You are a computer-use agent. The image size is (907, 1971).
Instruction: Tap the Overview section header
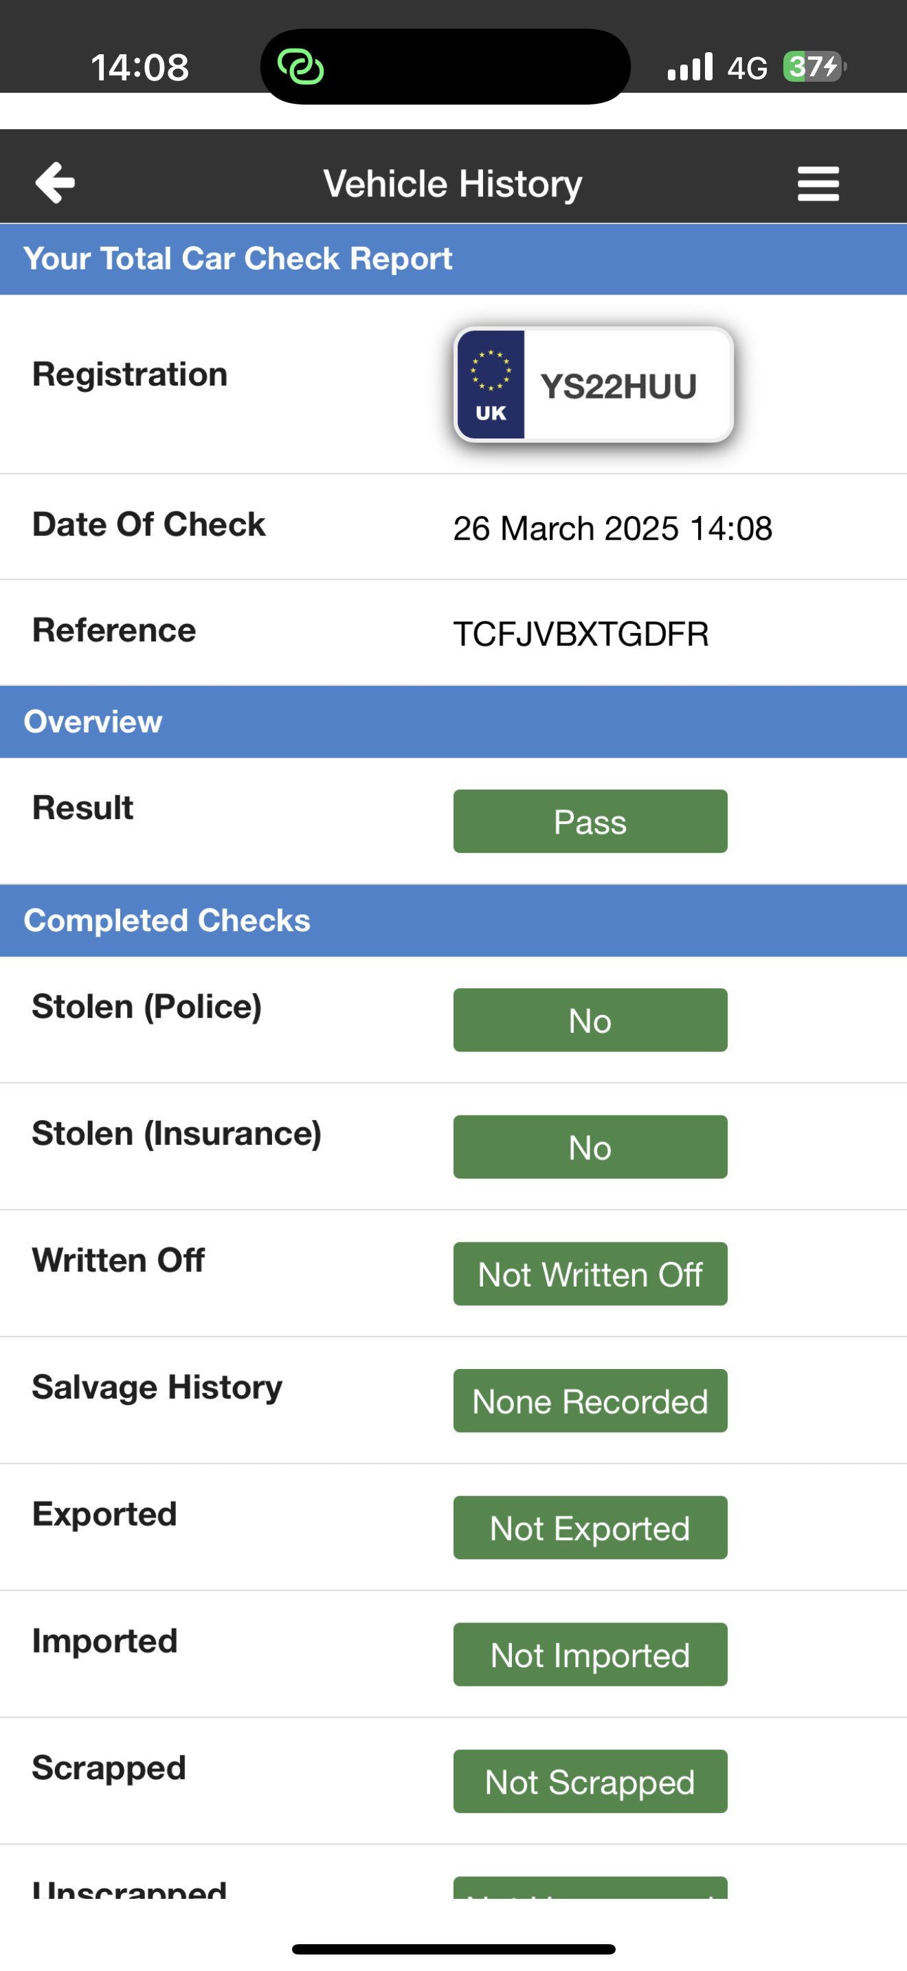[453, 722]
